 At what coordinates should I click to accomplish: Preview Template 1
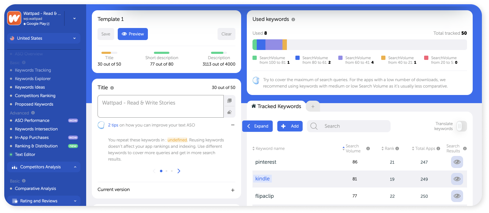133,34
